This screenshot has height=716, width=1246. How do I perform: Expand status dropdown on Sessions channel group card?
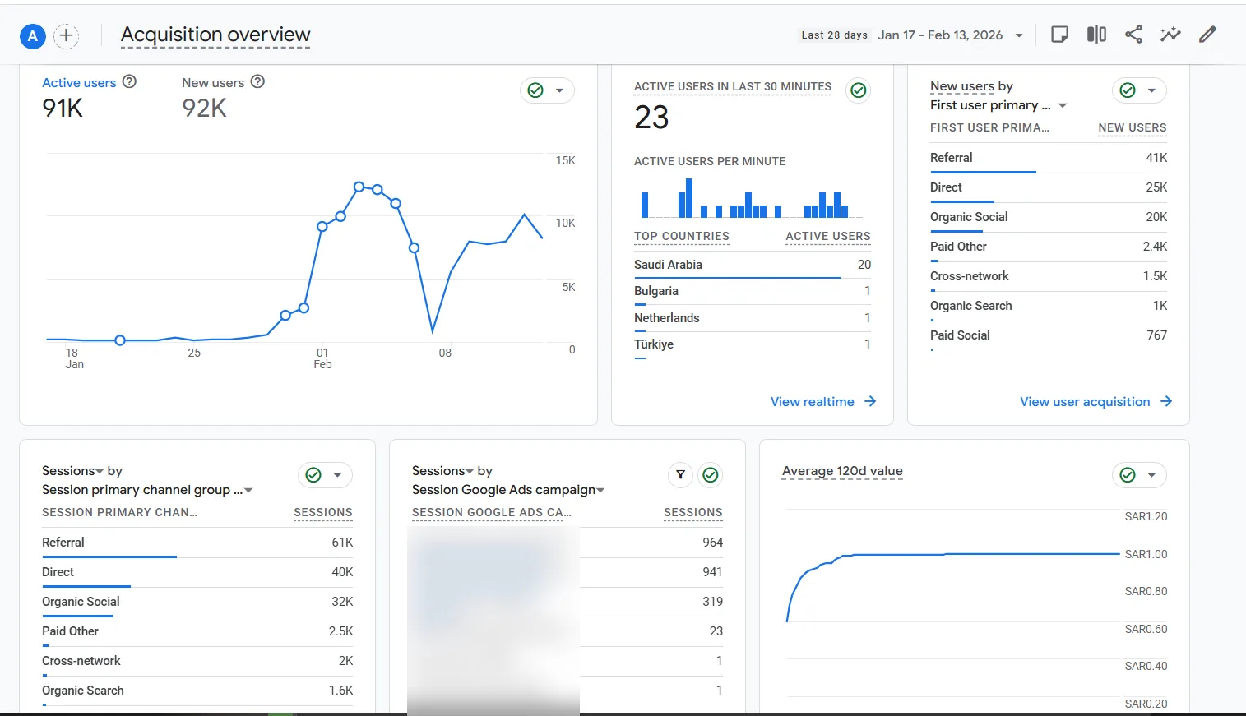coord(337,475)
